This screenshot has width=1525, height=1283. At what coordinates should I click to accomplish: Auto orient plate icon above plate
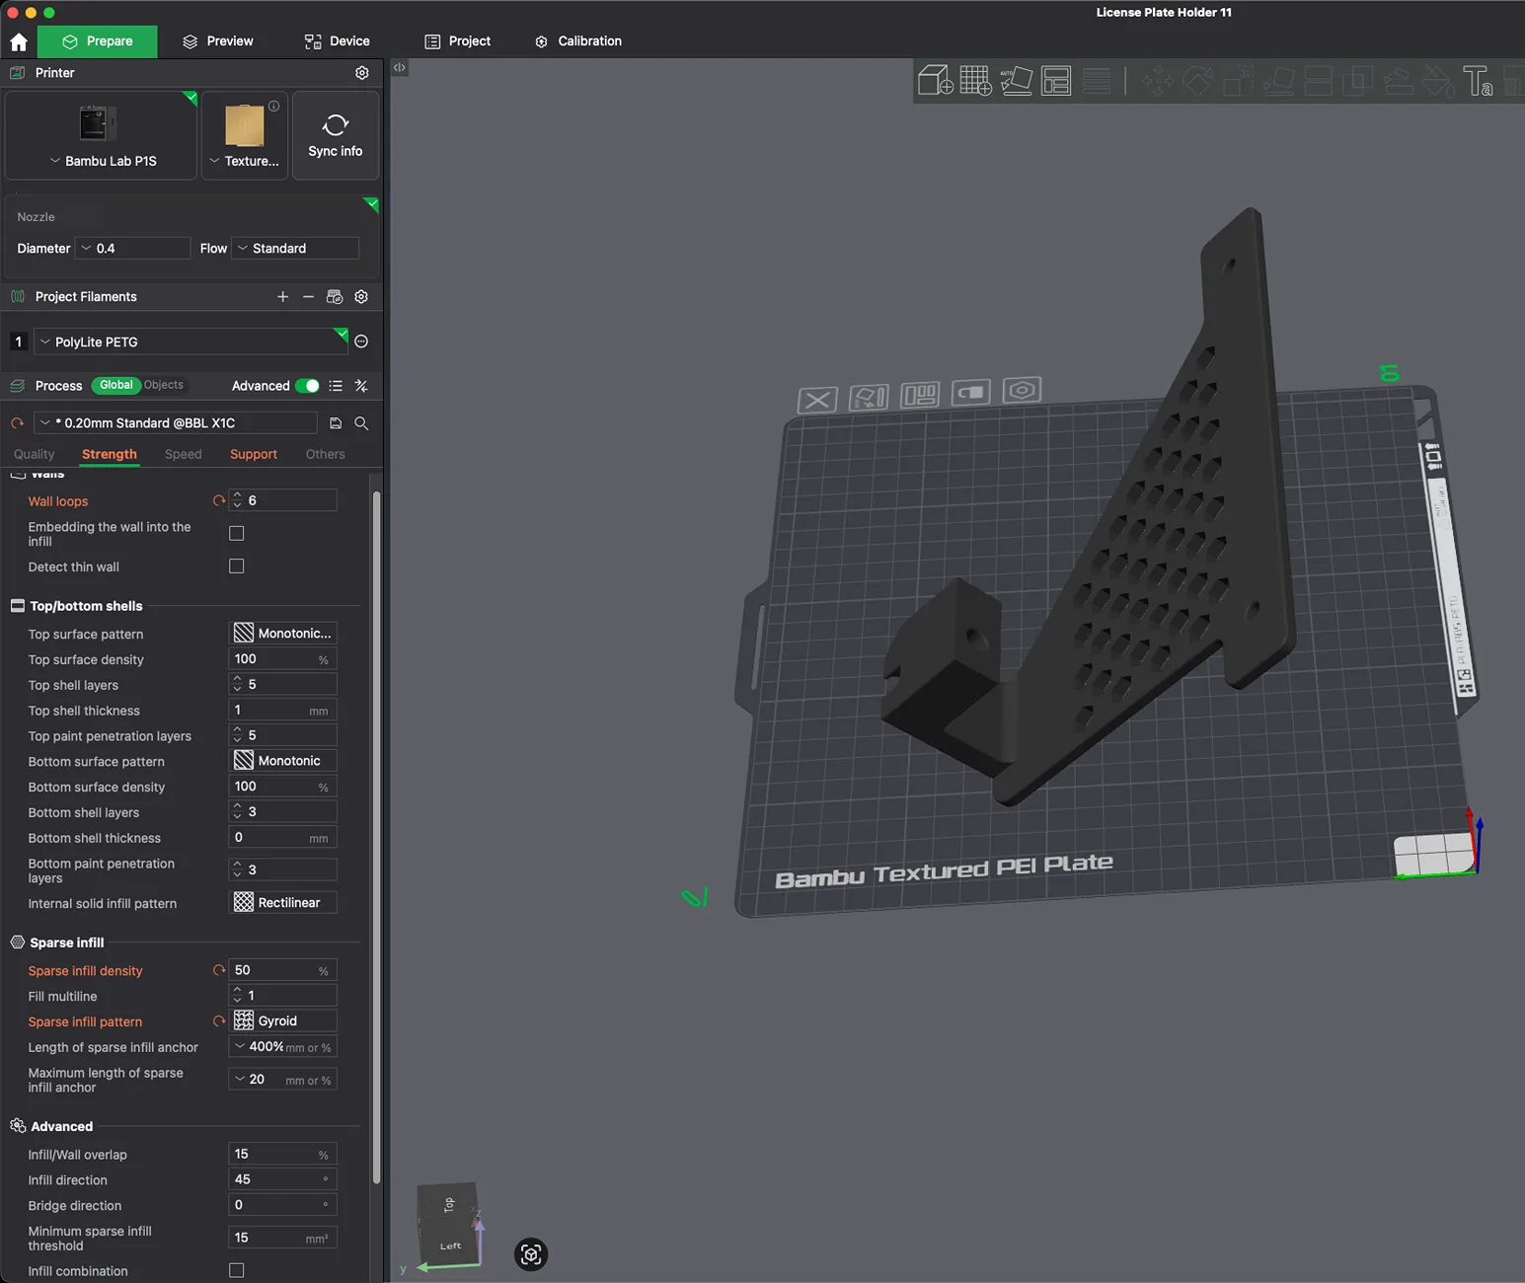(x=869, y=398)
